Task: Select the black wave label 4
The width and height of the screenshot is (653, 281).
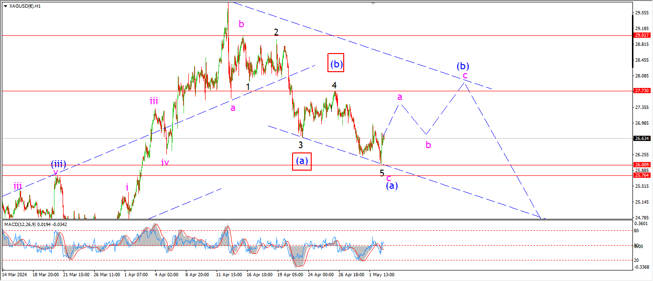Action: 335,86
